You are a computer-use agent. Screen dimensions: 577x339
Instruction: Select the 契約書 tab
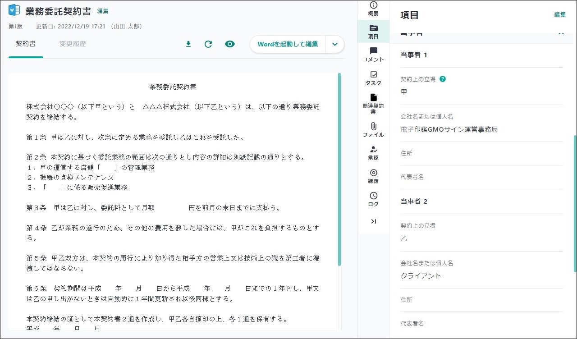(26, 44)
